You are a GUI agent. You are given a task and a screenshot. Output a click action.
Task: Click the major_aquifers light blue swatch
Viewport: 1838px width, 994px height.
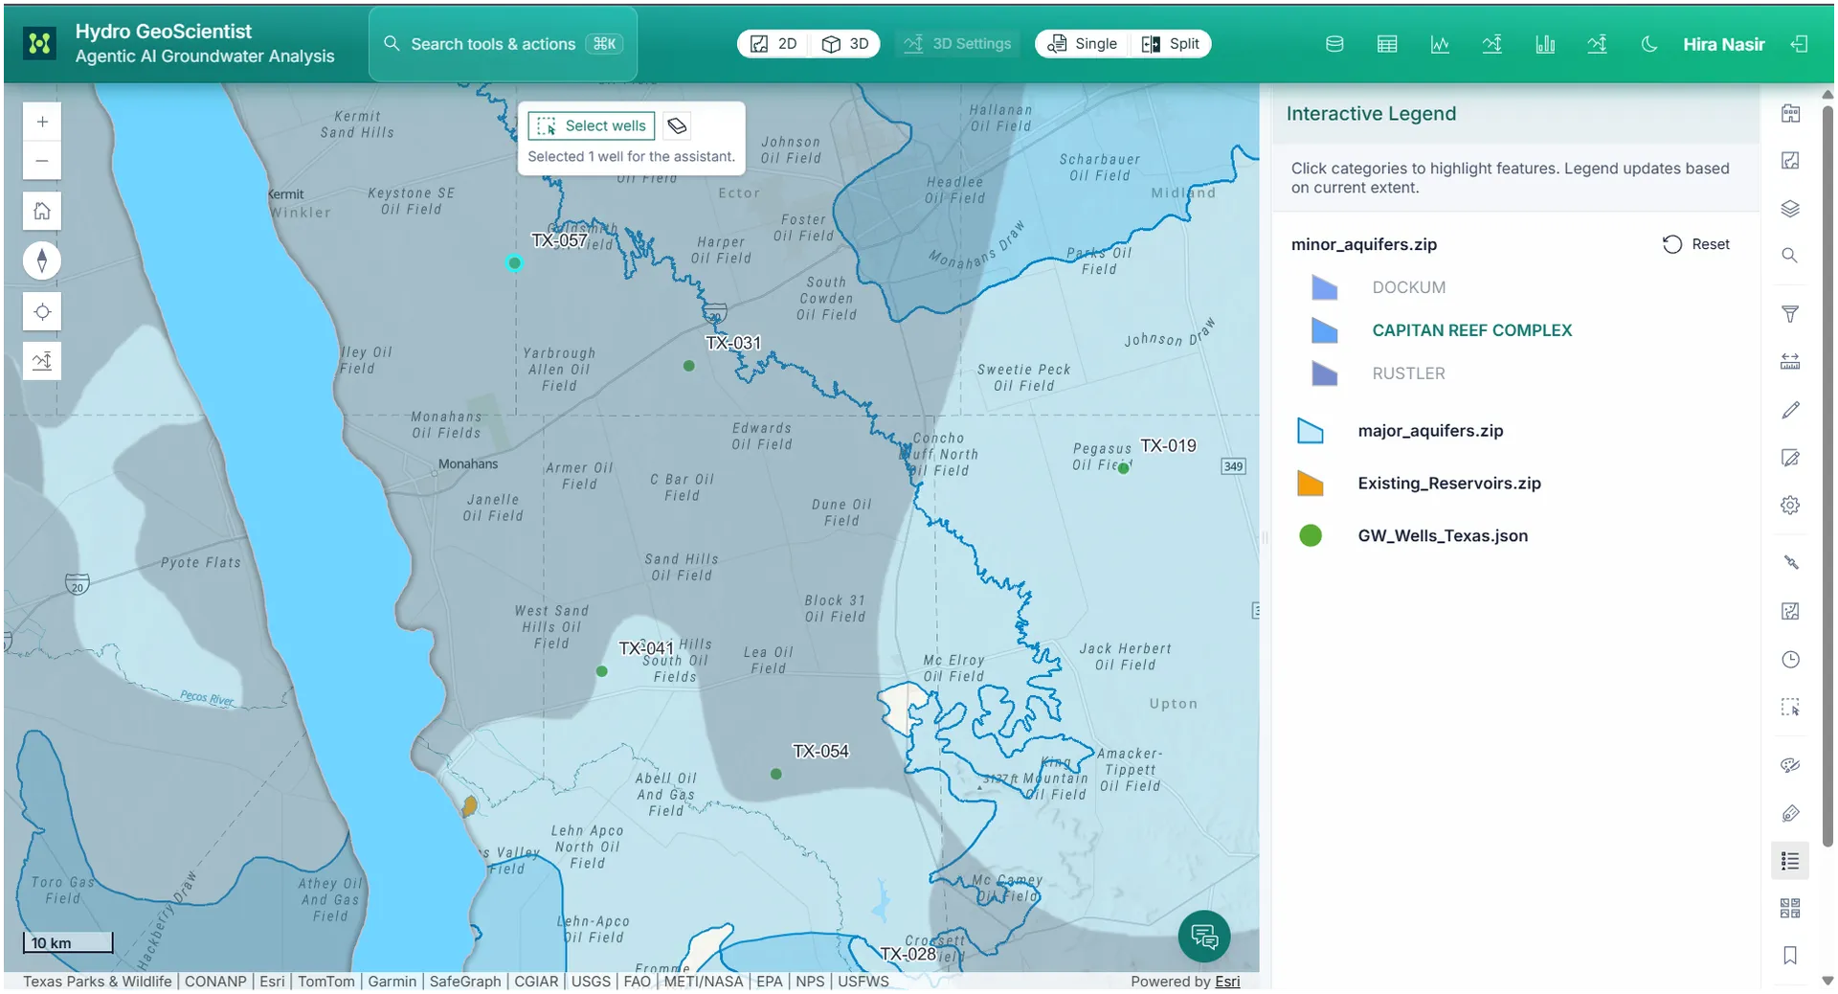point(1311,431)
